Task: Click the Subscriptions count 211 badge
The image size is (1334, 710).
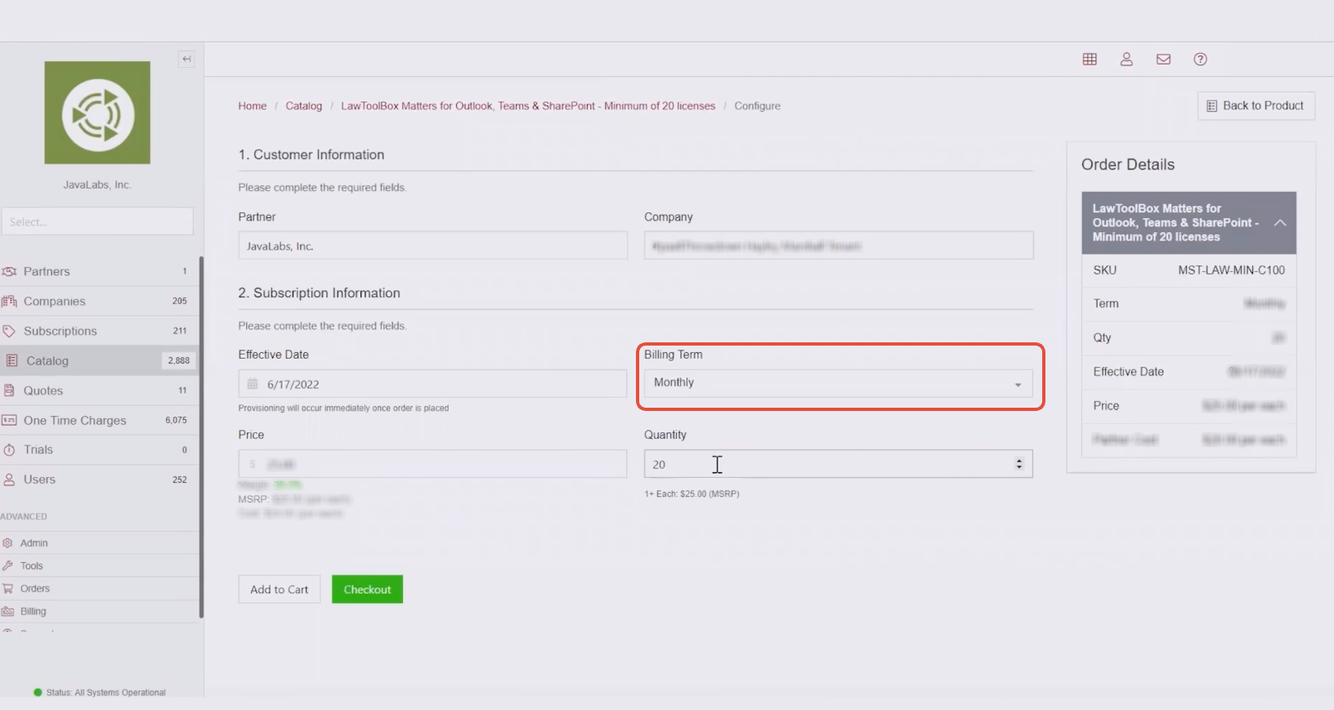Action: click(180, 331)
